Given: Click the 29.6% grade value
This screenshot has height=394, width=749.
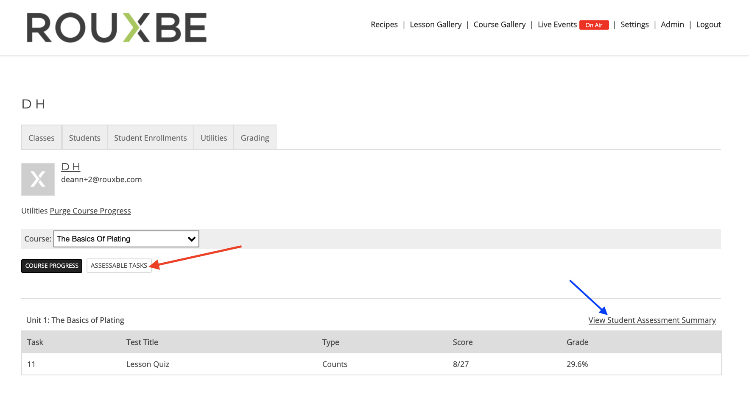Looking at the screenshot, I should coord(577,364).
